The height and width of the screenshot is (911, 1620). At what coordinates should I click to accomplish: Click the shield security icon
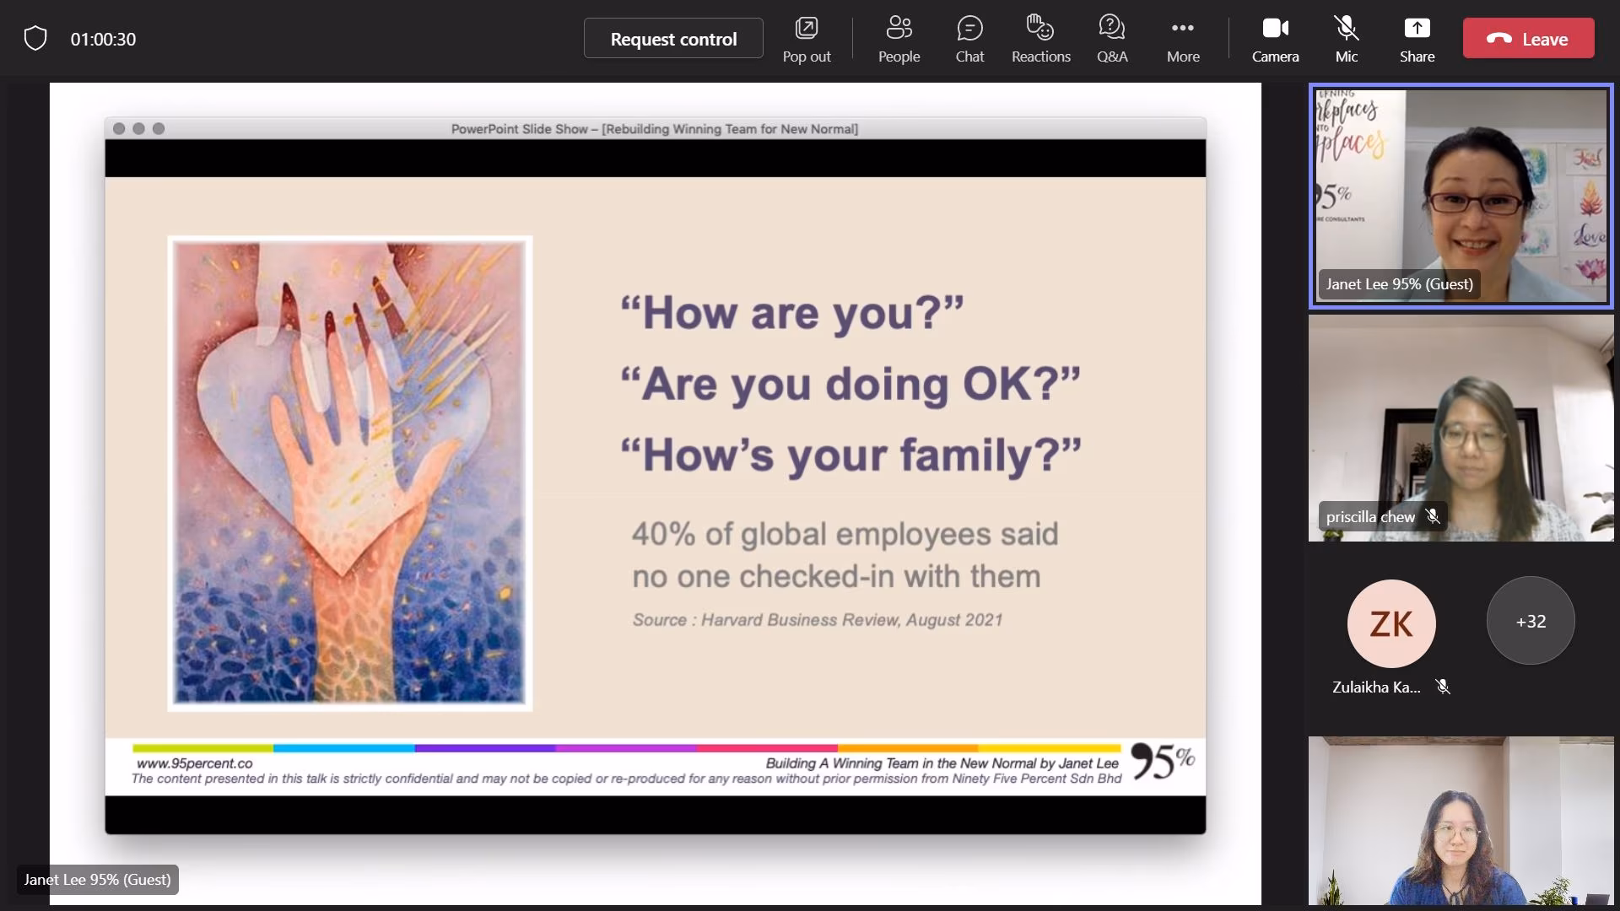coord(35,38)
